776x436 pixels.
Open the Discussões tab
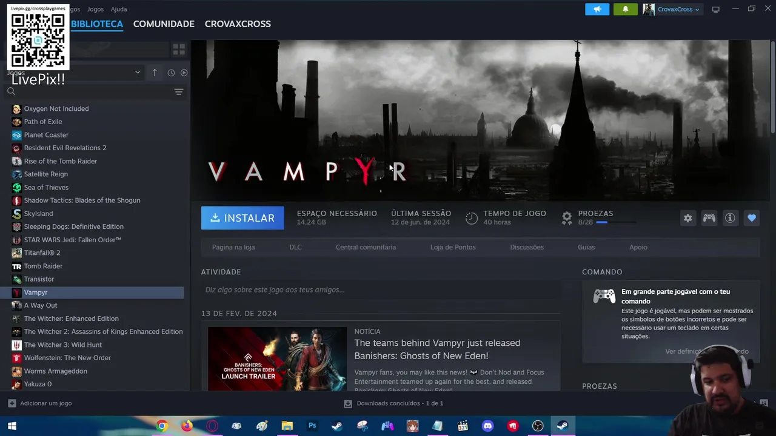point(527,247)
